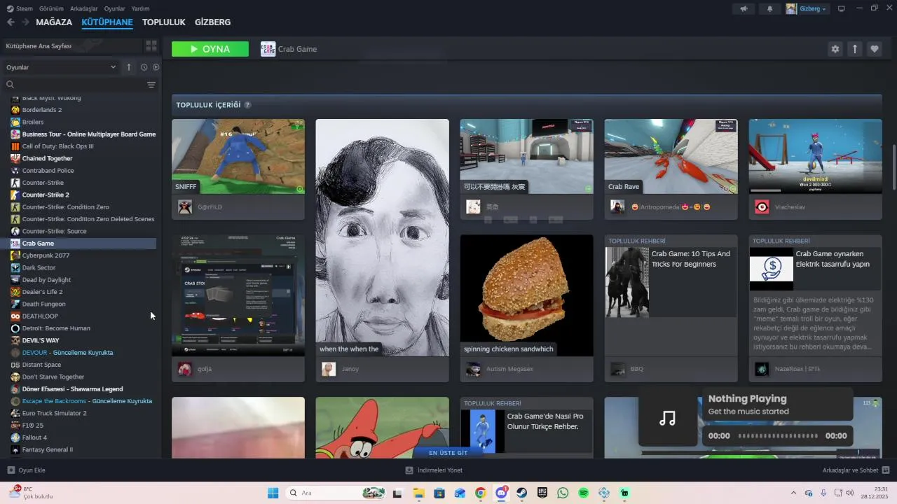This screenshot has height=504, width=897.
Task: Click the music note icon in Nothing Playing
Action: [x=668, y=419]
